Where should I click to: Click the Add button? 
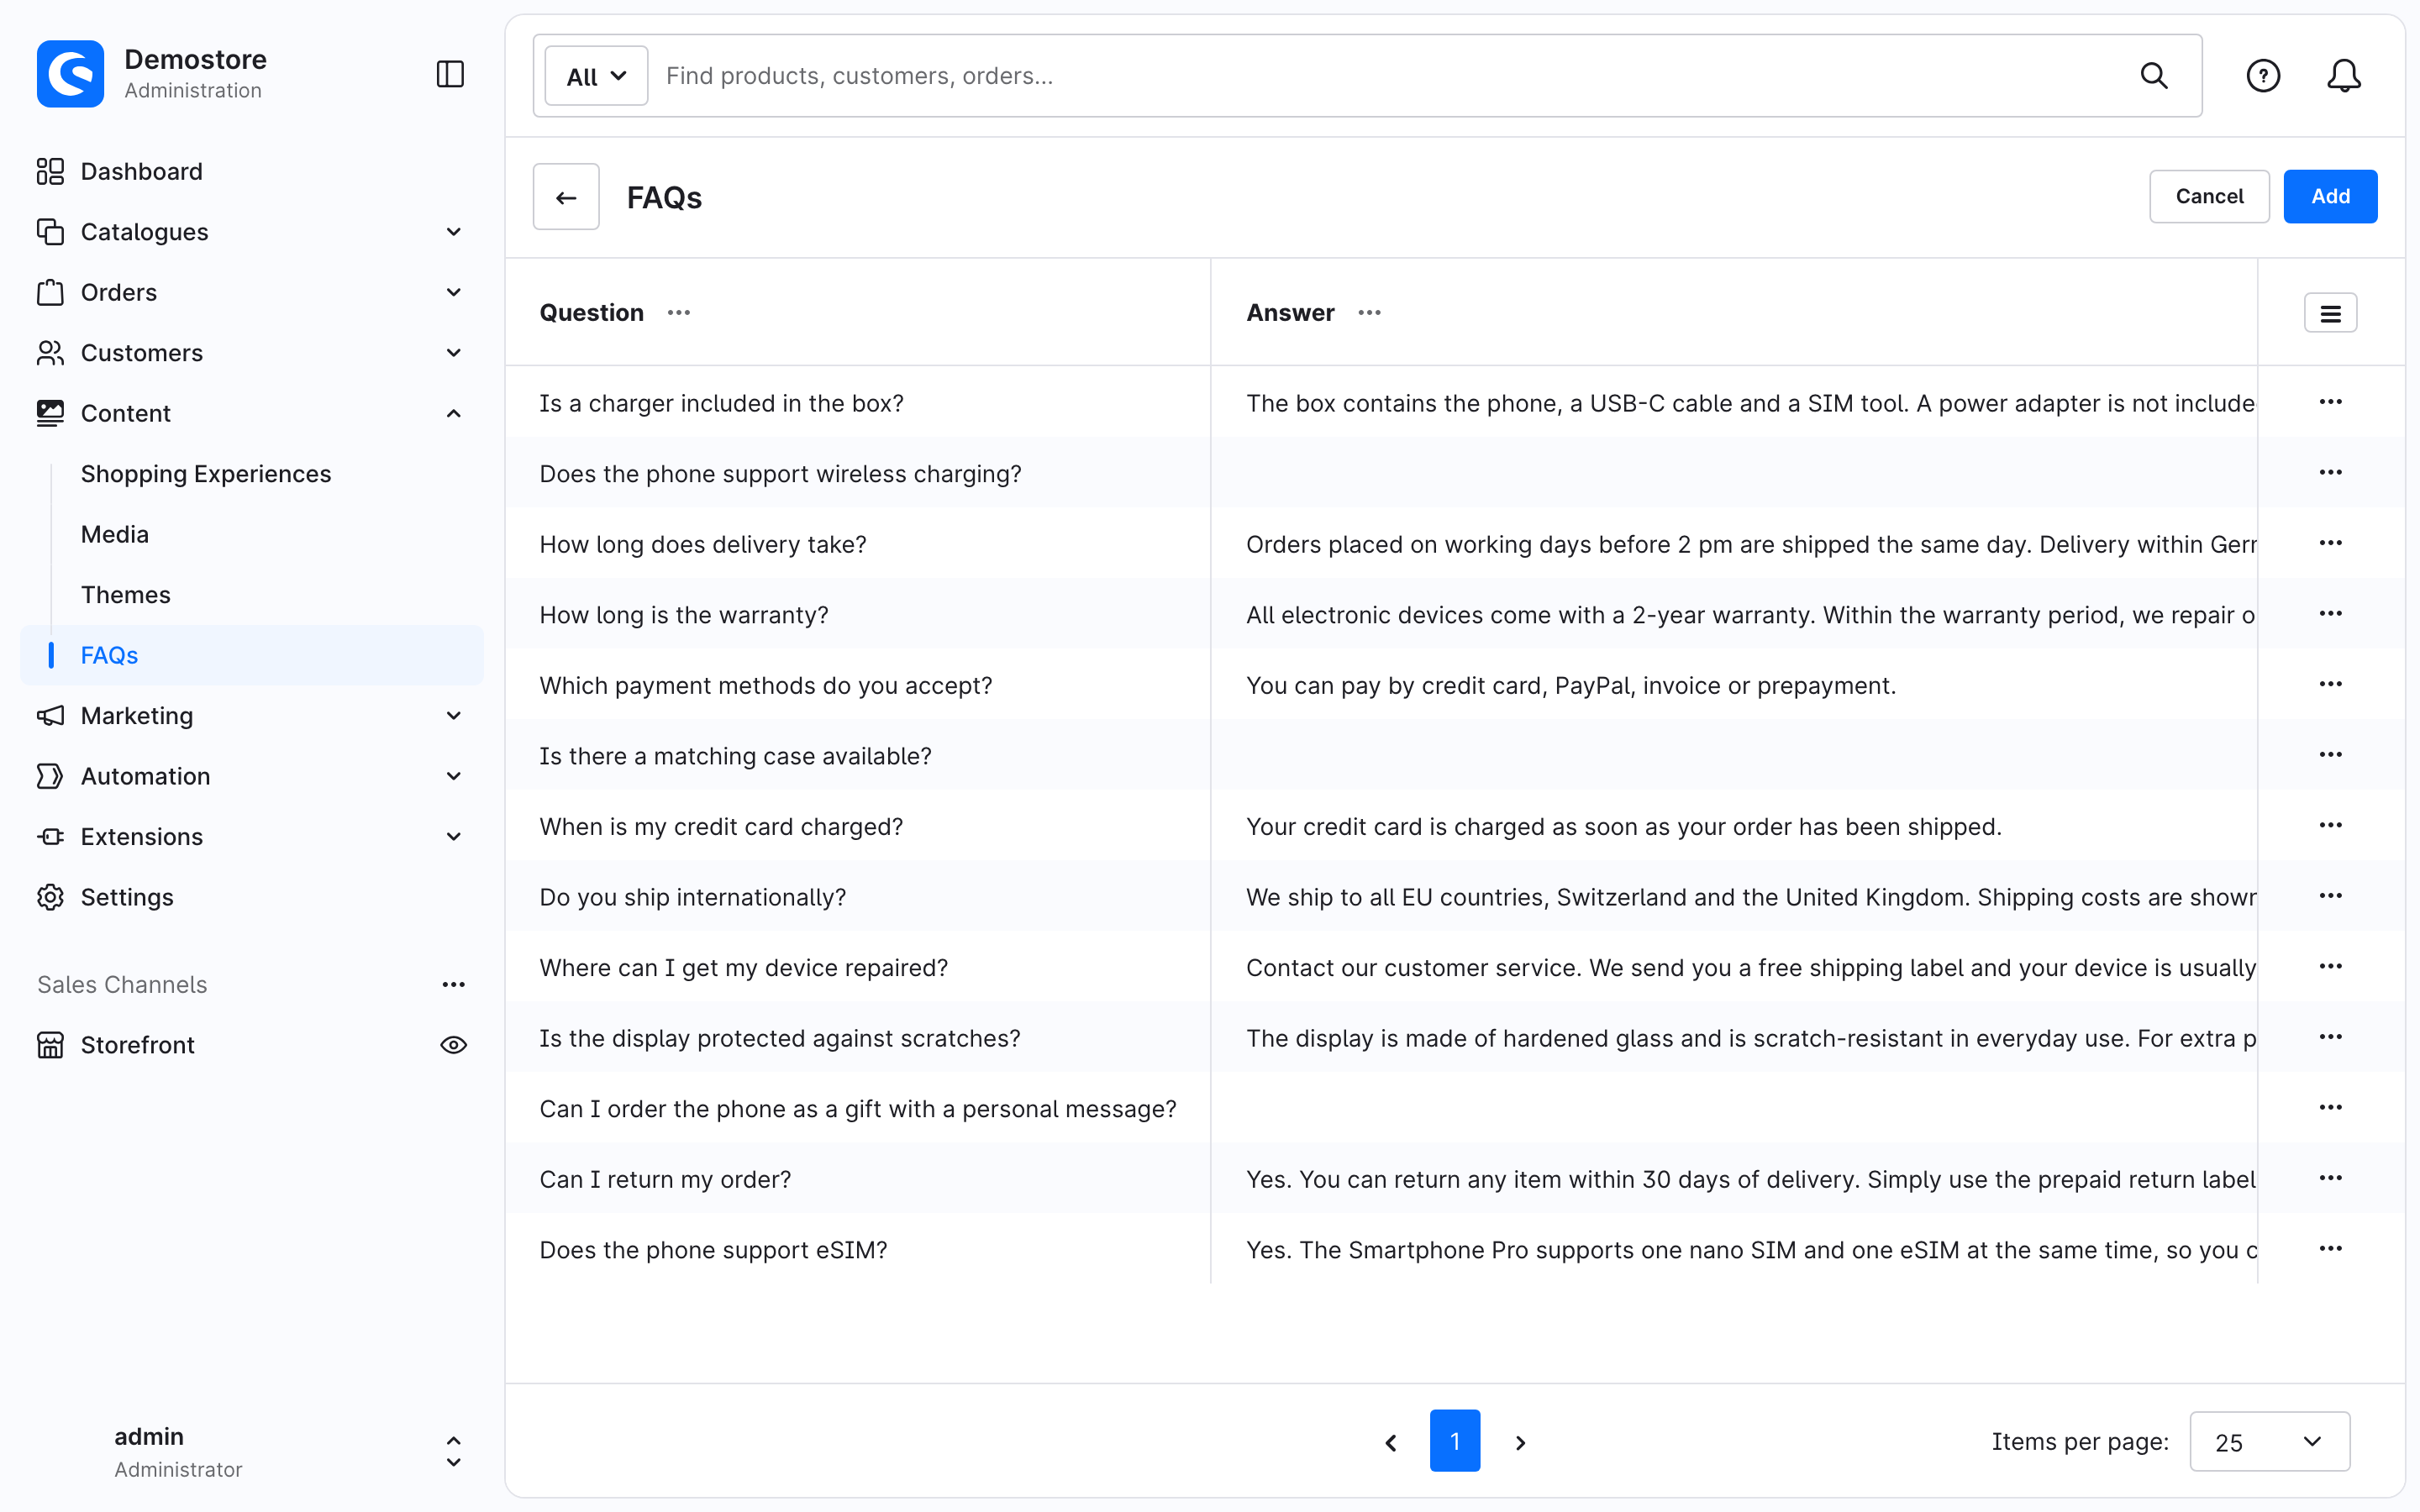click(x=2330, y=197)
